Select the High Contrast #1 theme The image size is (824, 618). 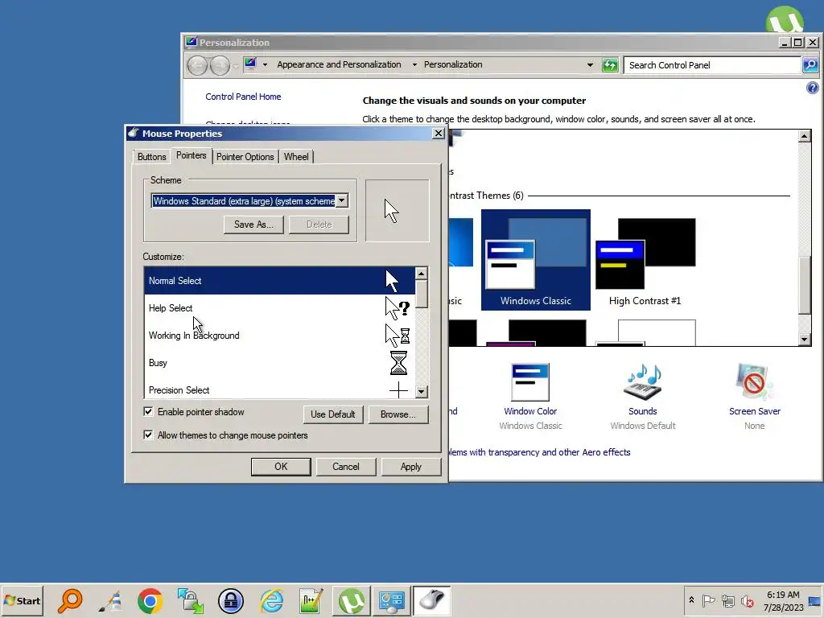[645, 260]
